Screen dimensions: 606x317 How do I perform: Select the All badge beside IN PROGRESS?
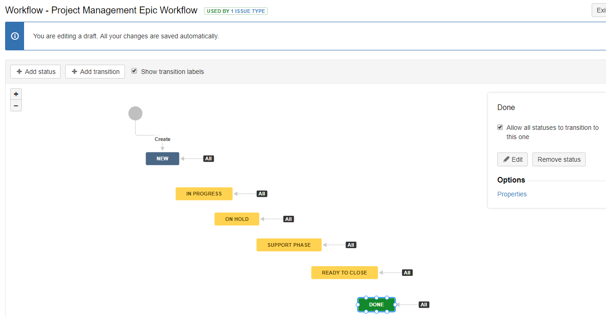pos(261,194)
